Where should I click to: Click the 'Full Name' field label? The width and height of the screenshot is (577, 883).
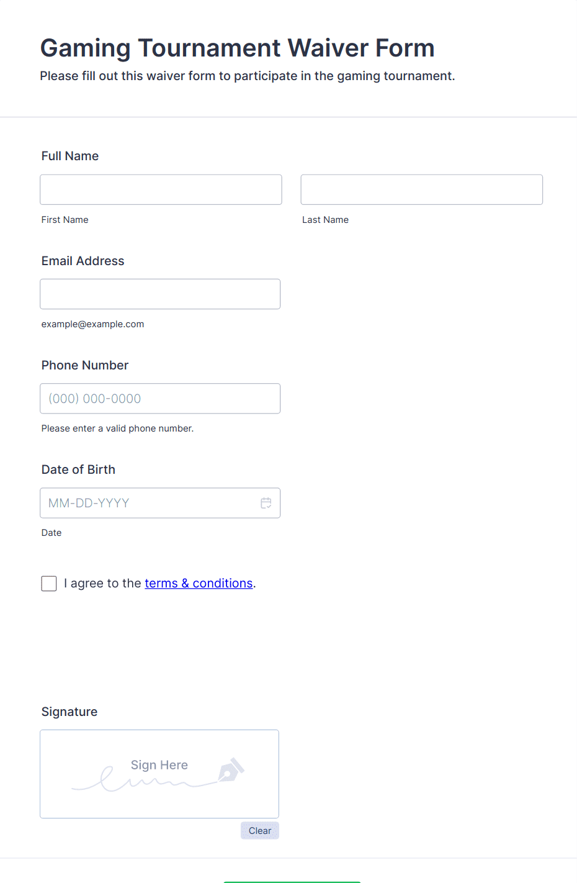click(x=70, y=156)
